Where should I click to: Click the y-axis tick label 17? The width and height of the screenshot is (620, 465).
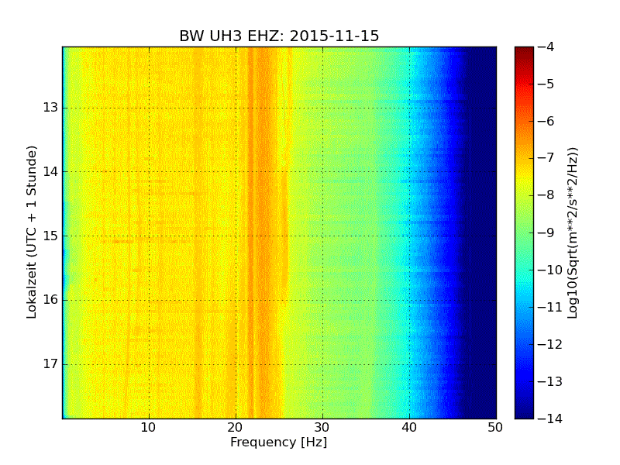tap(50, 363)
